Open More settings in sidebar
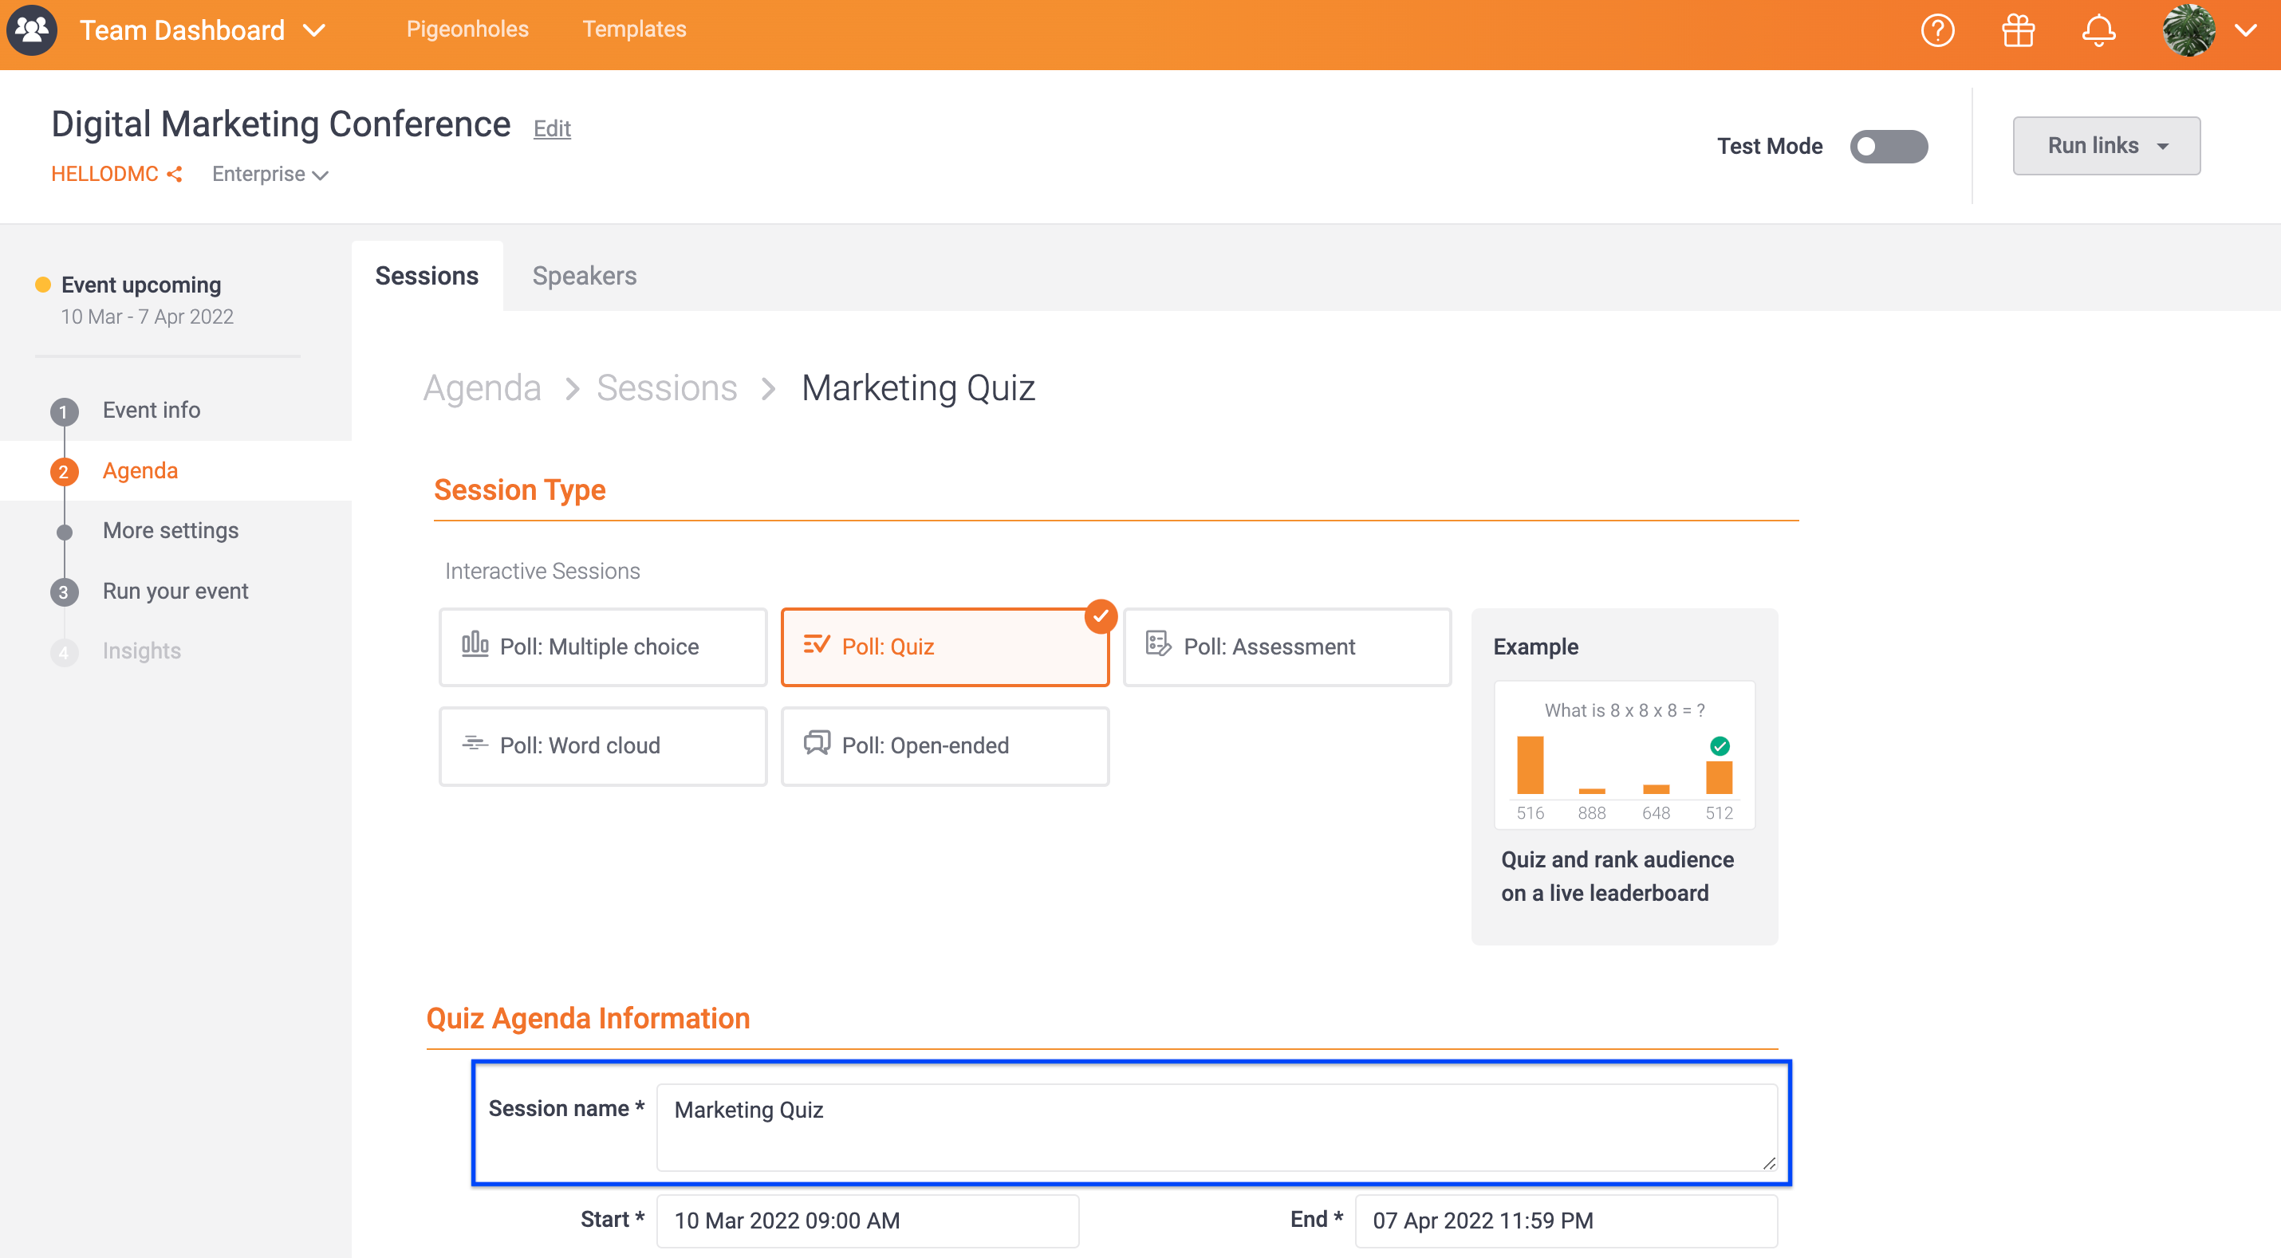 click(171, 530)
